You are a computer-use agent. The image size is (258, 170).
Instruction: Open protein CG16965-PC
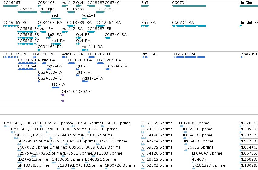click(15, 54)
